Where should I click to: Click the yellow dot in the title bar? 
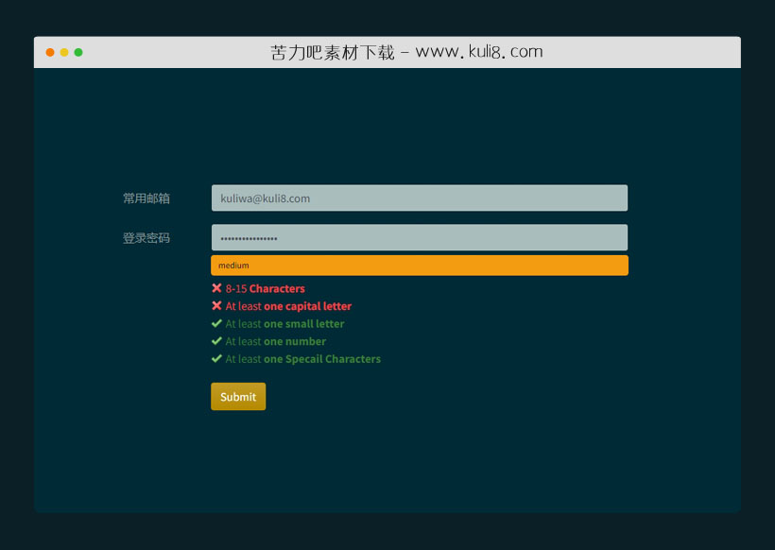[64, 52]
